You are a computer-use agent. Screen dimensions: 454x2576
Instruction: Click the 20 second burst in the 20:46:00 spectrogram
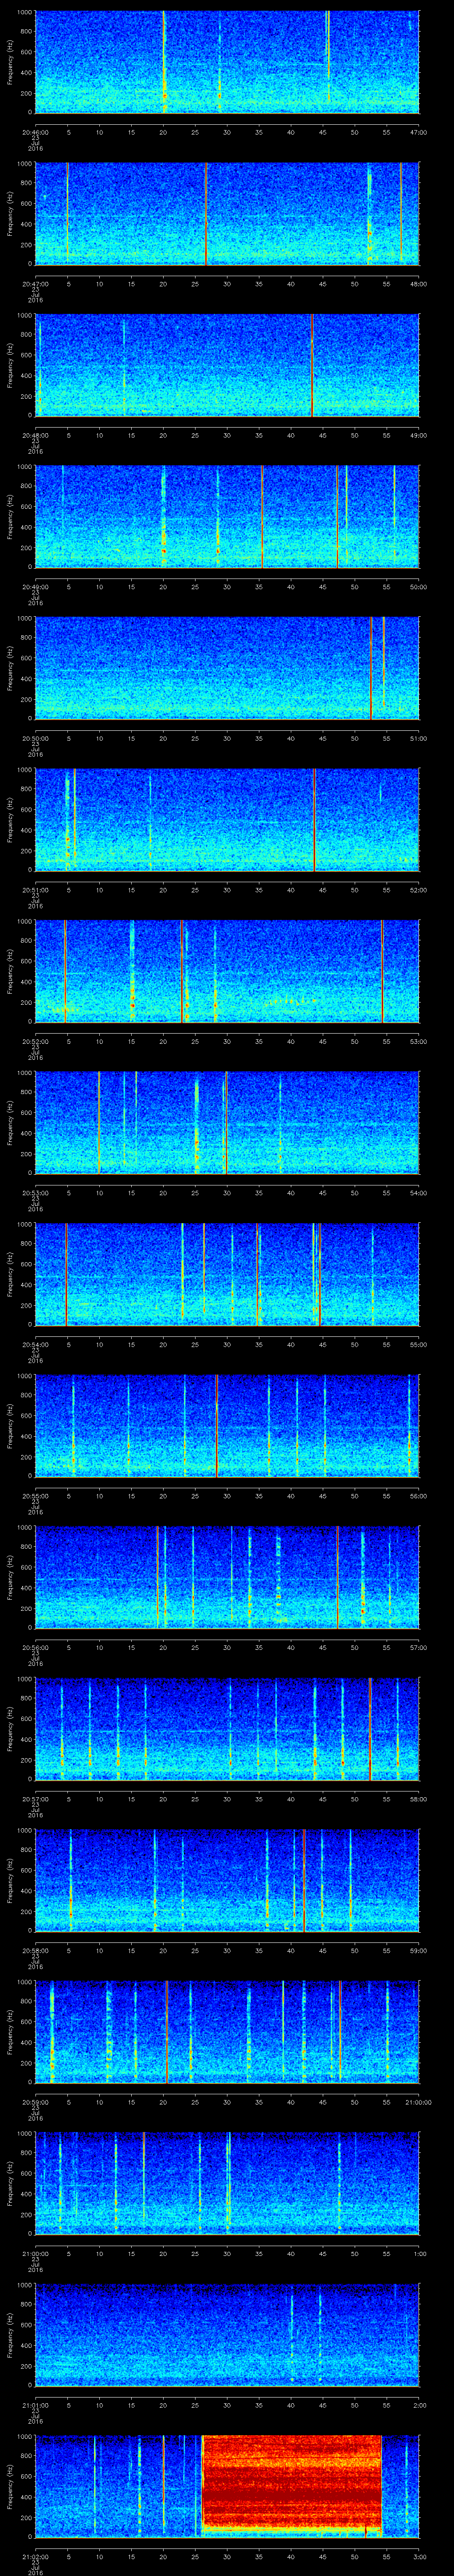(x=164, y=62)
